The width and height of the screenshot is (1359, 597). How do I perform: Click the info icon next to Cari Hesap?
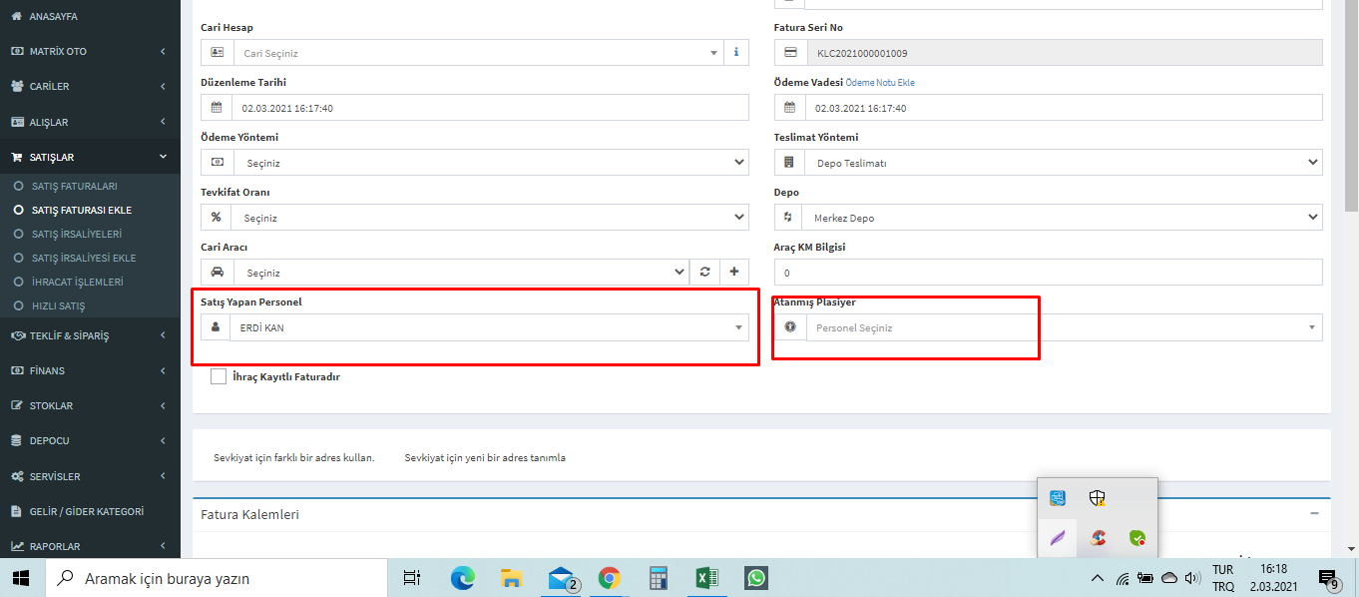tap(736, 52)
